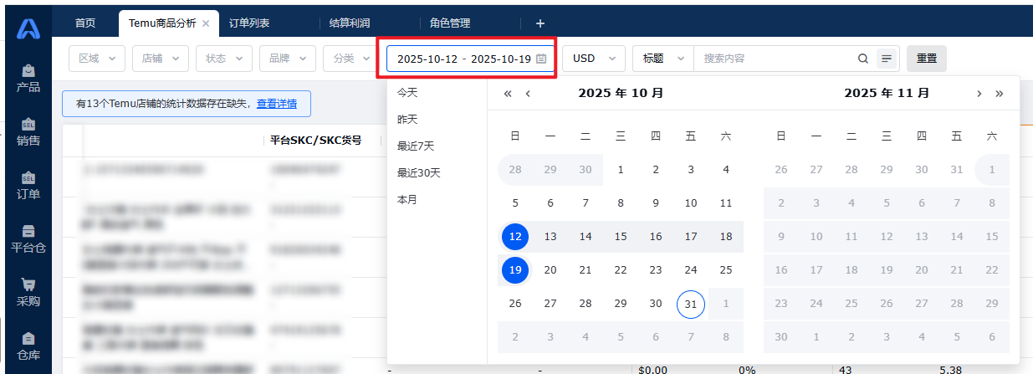Click the calendar icon in date field
Screen dimensions: 1033x374
[x=541, y=59]
